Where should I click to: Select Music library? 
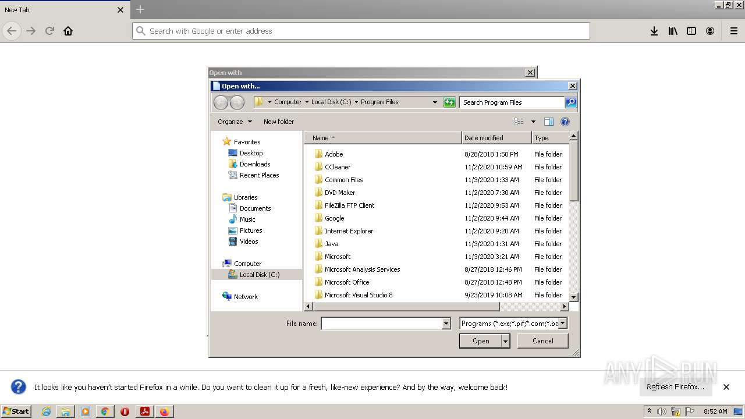coord(247,219)
